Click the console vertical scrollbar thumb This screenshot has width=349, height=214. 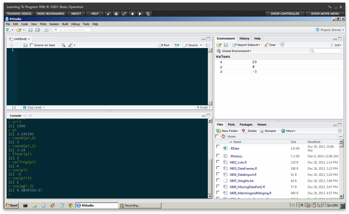pyautogui.click(x=210, y=176)
